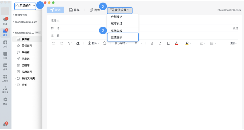Open the font color dropdown arrow
The image size is (244, 130).
180,43
